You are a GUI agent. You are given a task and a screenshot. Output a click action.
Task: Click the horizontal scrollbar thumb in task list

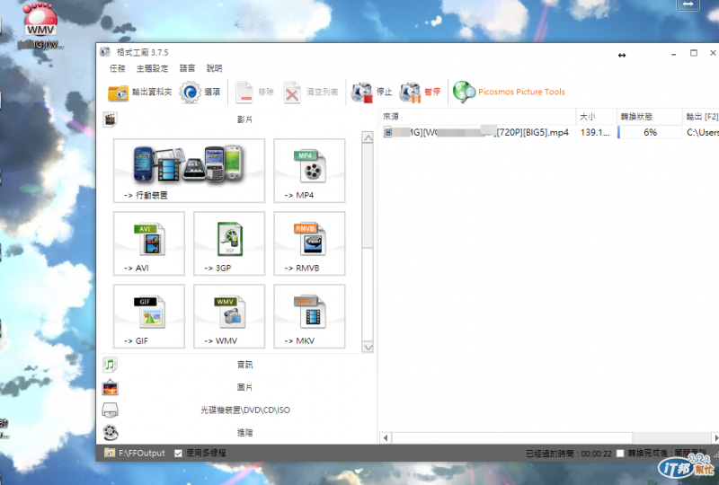(511, 437)
